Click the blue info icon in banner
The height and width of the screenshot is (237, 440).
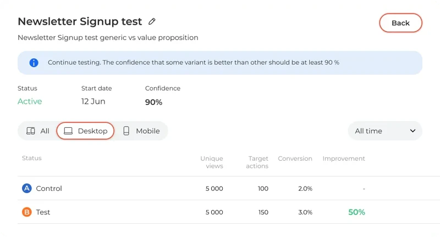tap(34, 63)
